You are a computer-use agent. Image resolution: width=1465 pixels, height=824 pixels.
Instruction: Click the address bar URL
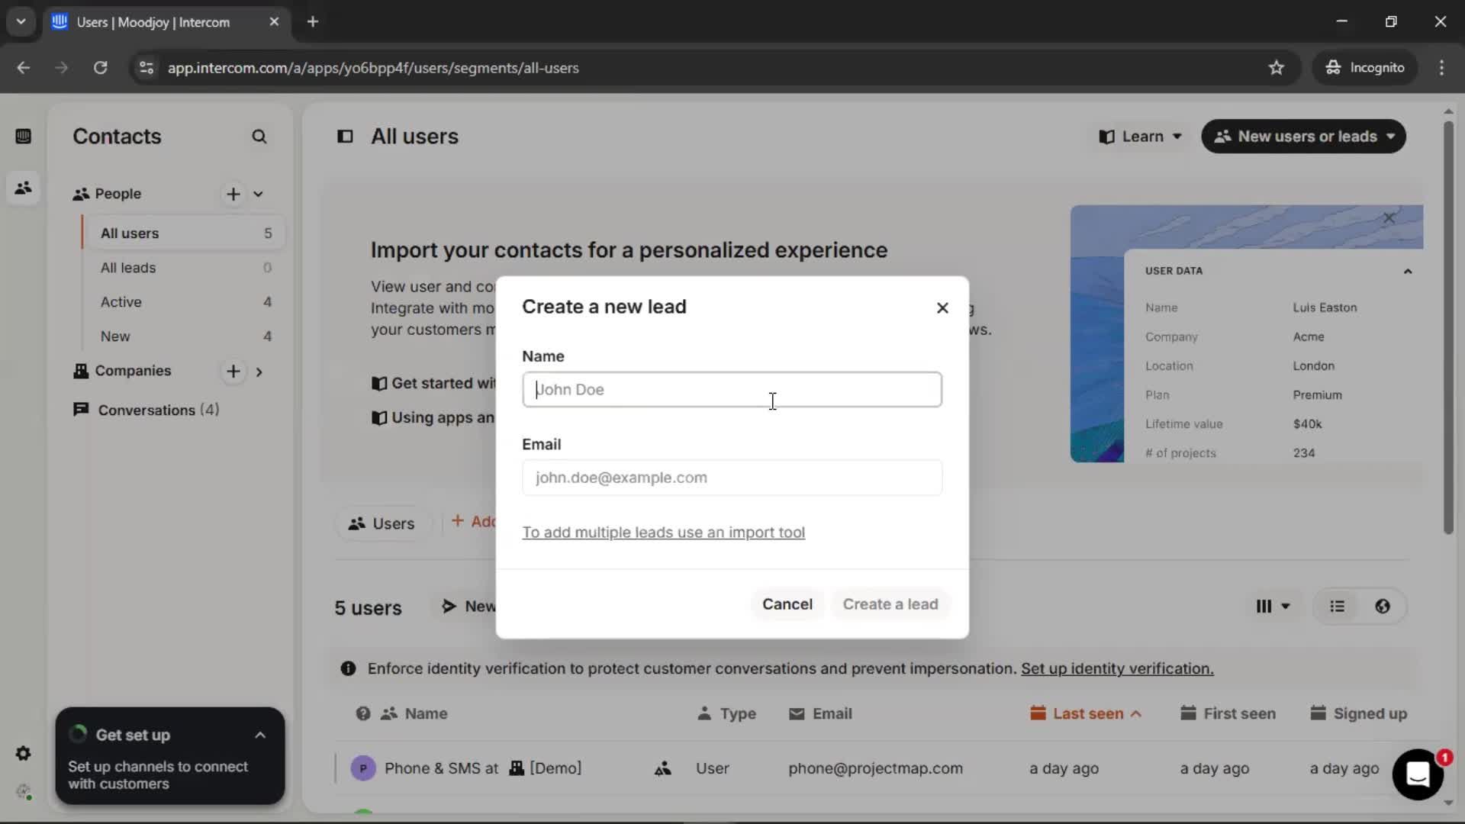coord(373,68)
